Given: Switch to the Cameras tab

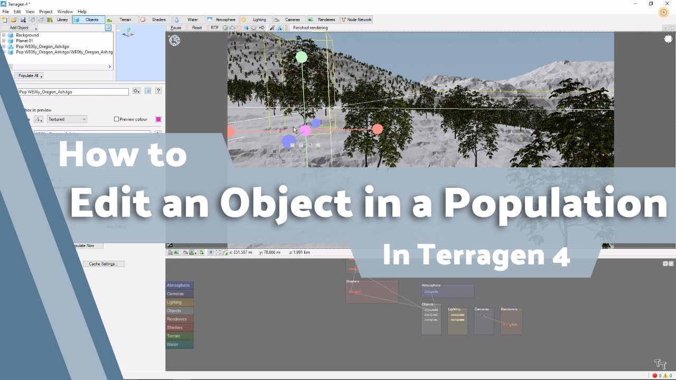Looking at the screenshot, I should click(x=288, y=20).
